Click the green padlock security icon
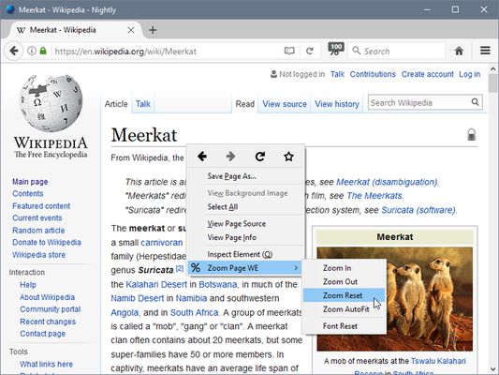The width and height of the screenshot is (499, 375). [43, 51]
